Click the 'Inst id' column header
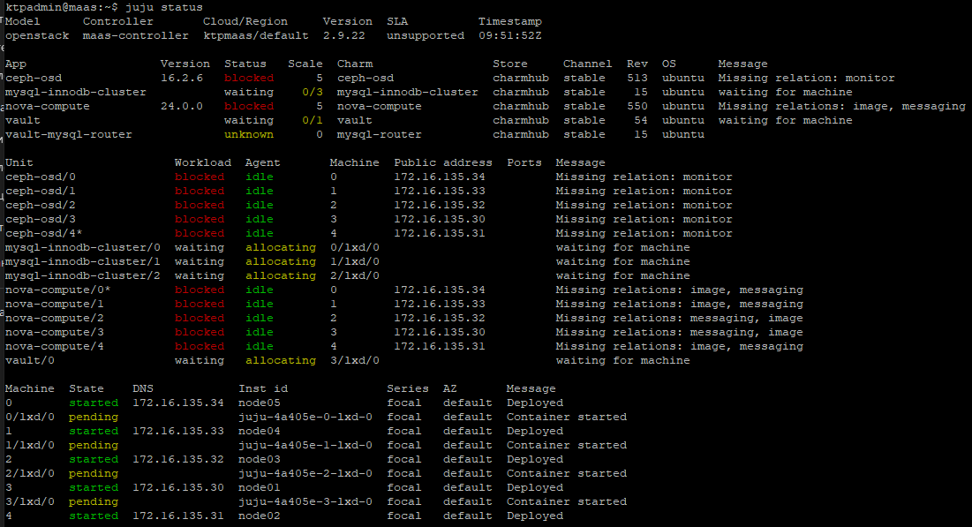Screen dimensions: 972x527 [x=263, y=388]
